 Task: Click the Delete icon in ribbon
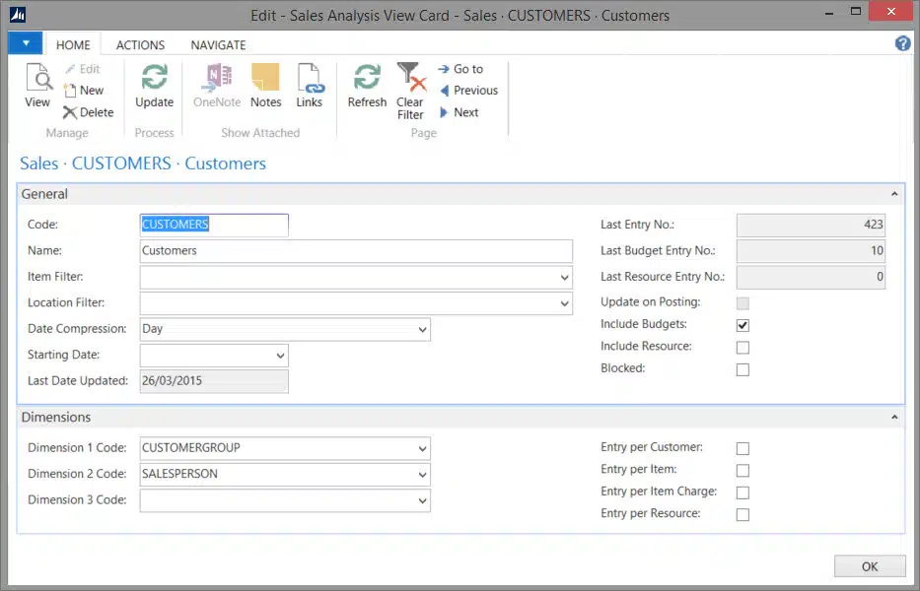(88, 112)
